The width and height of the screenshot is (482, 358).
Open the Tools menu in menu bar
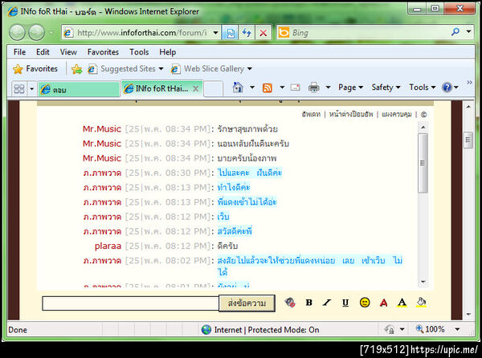pyautogui.click(x=139, y=52)
